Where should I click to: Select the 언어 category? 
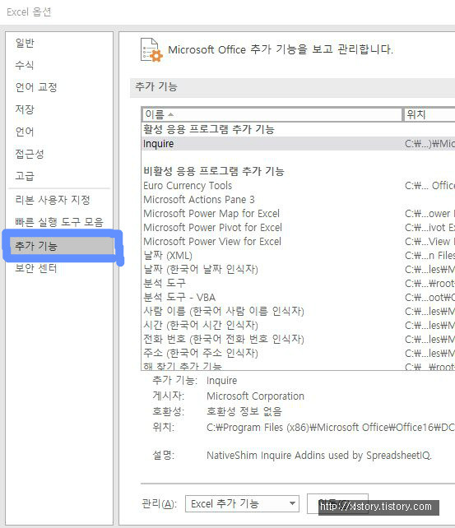[x=25, y=132]
